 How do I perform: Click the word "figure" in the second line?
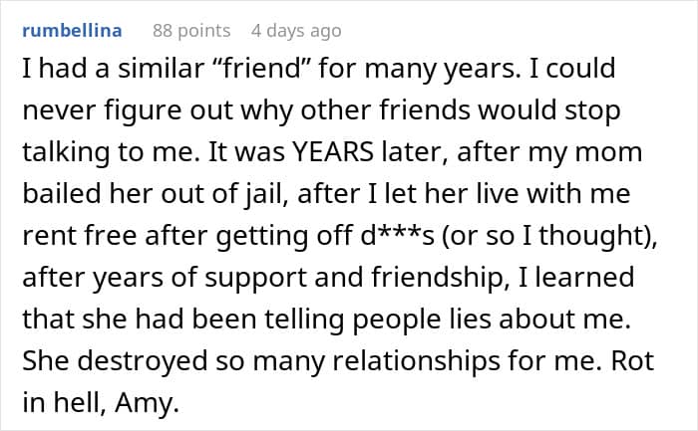pos(143,111)
